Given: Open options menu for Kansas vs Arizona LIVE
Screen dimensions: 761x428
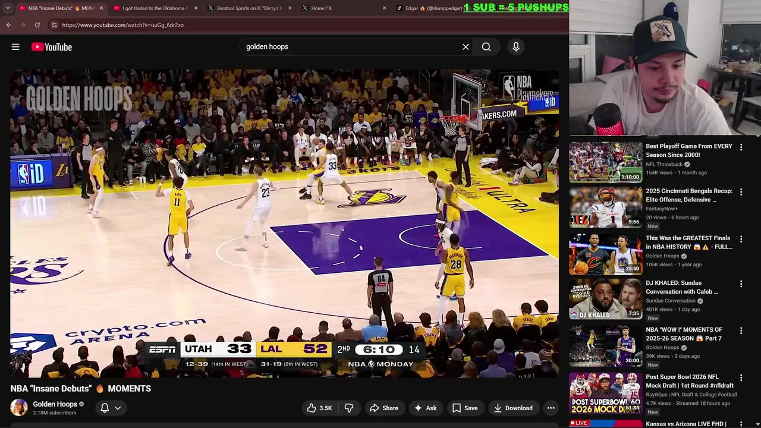Looking at the screenshot, I should pyautogui.click(x=741, y=424).
